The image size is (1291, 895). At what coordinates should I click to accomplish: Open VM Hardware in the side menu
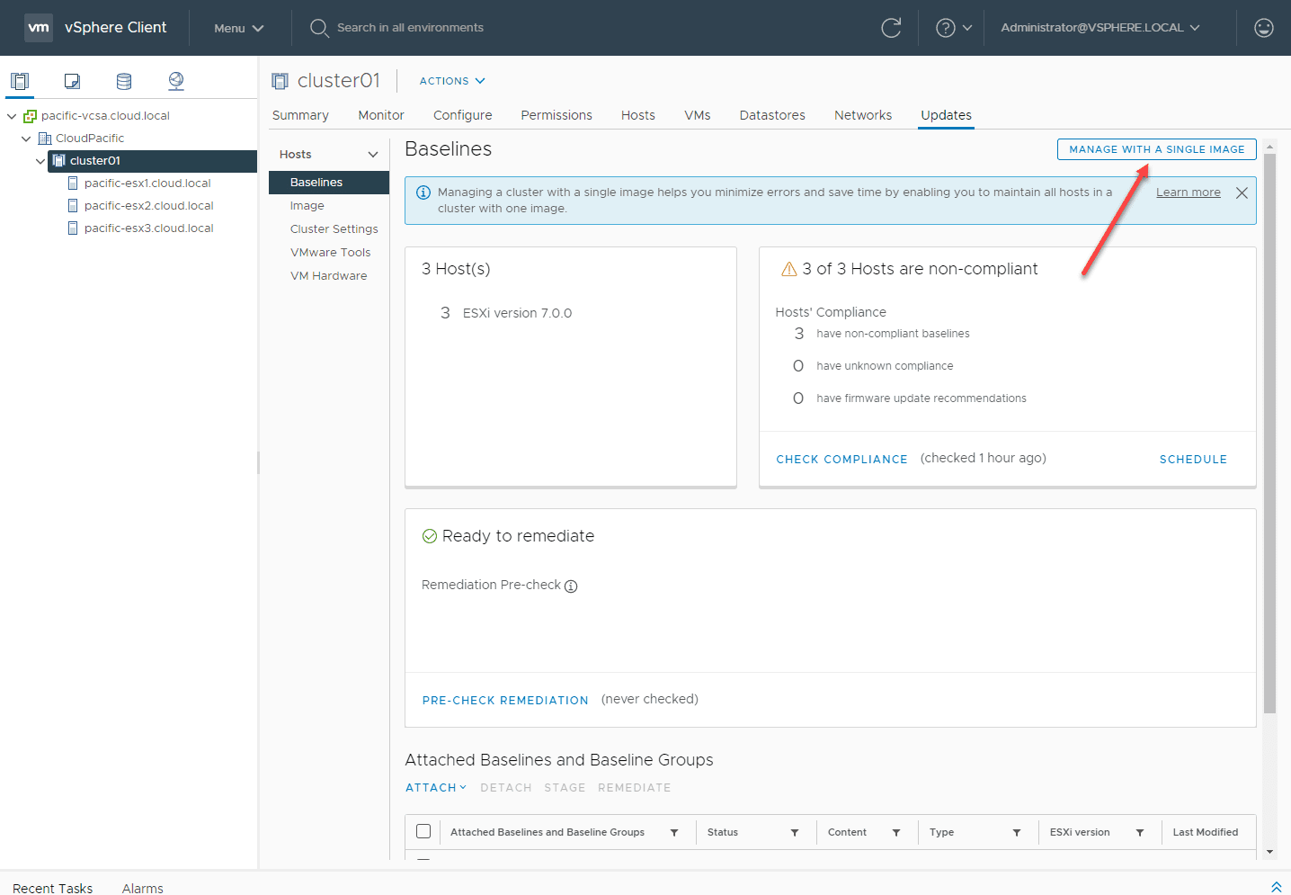point(329,276)
